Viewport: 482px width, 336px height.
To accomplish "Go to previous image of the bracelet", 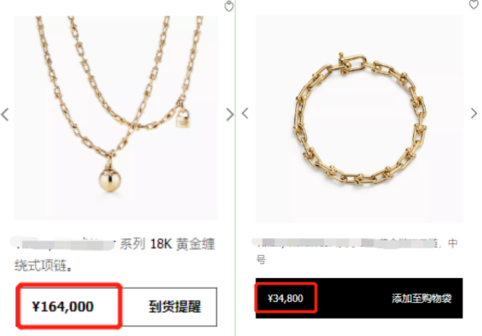I will [245, 113].
